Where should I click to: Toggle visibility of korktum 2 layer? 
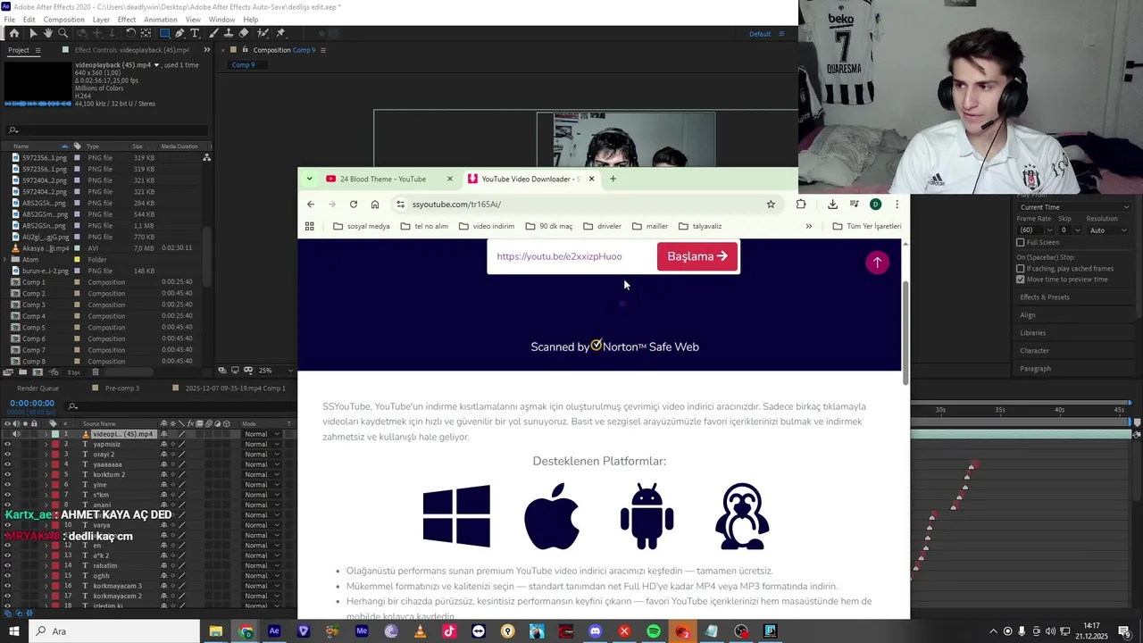click(x=7, y=474)
